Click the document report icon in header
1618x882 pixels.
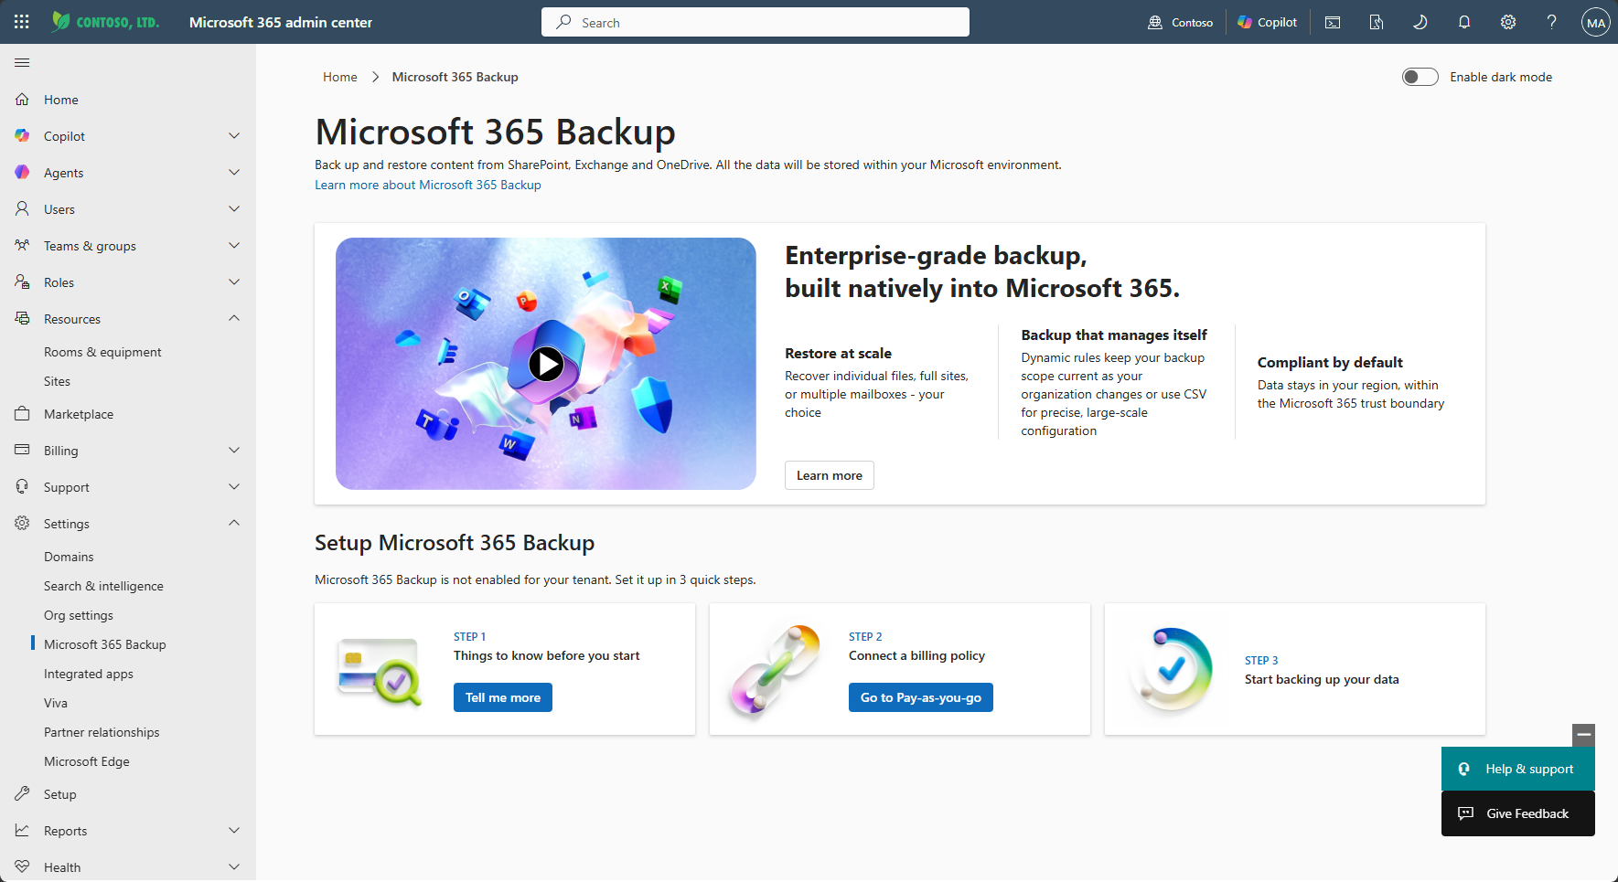click(x=1377, y=22)
